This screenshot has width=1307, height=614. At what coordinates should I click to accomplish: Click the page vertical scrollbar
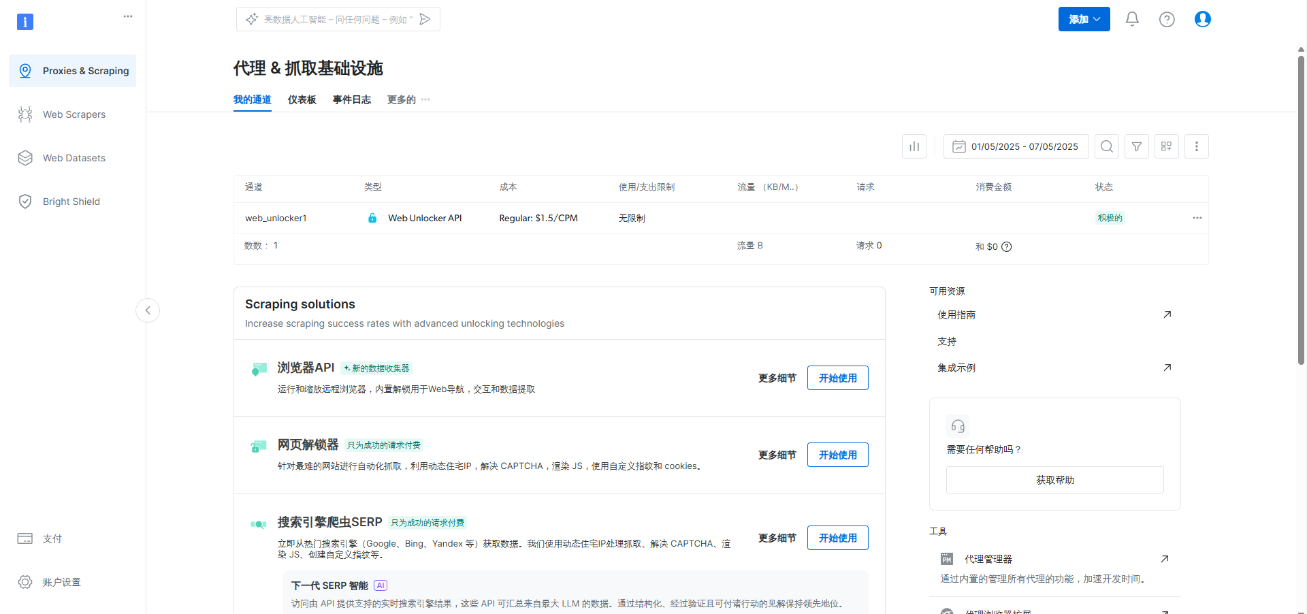[1301, 210]
